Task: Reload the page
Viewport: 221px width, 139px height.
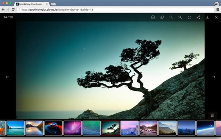Action: (13, 9)
